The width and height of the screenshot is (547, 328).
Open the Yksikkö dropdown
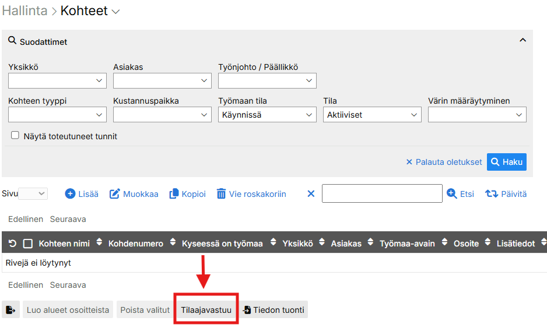[x=57, y=81]
